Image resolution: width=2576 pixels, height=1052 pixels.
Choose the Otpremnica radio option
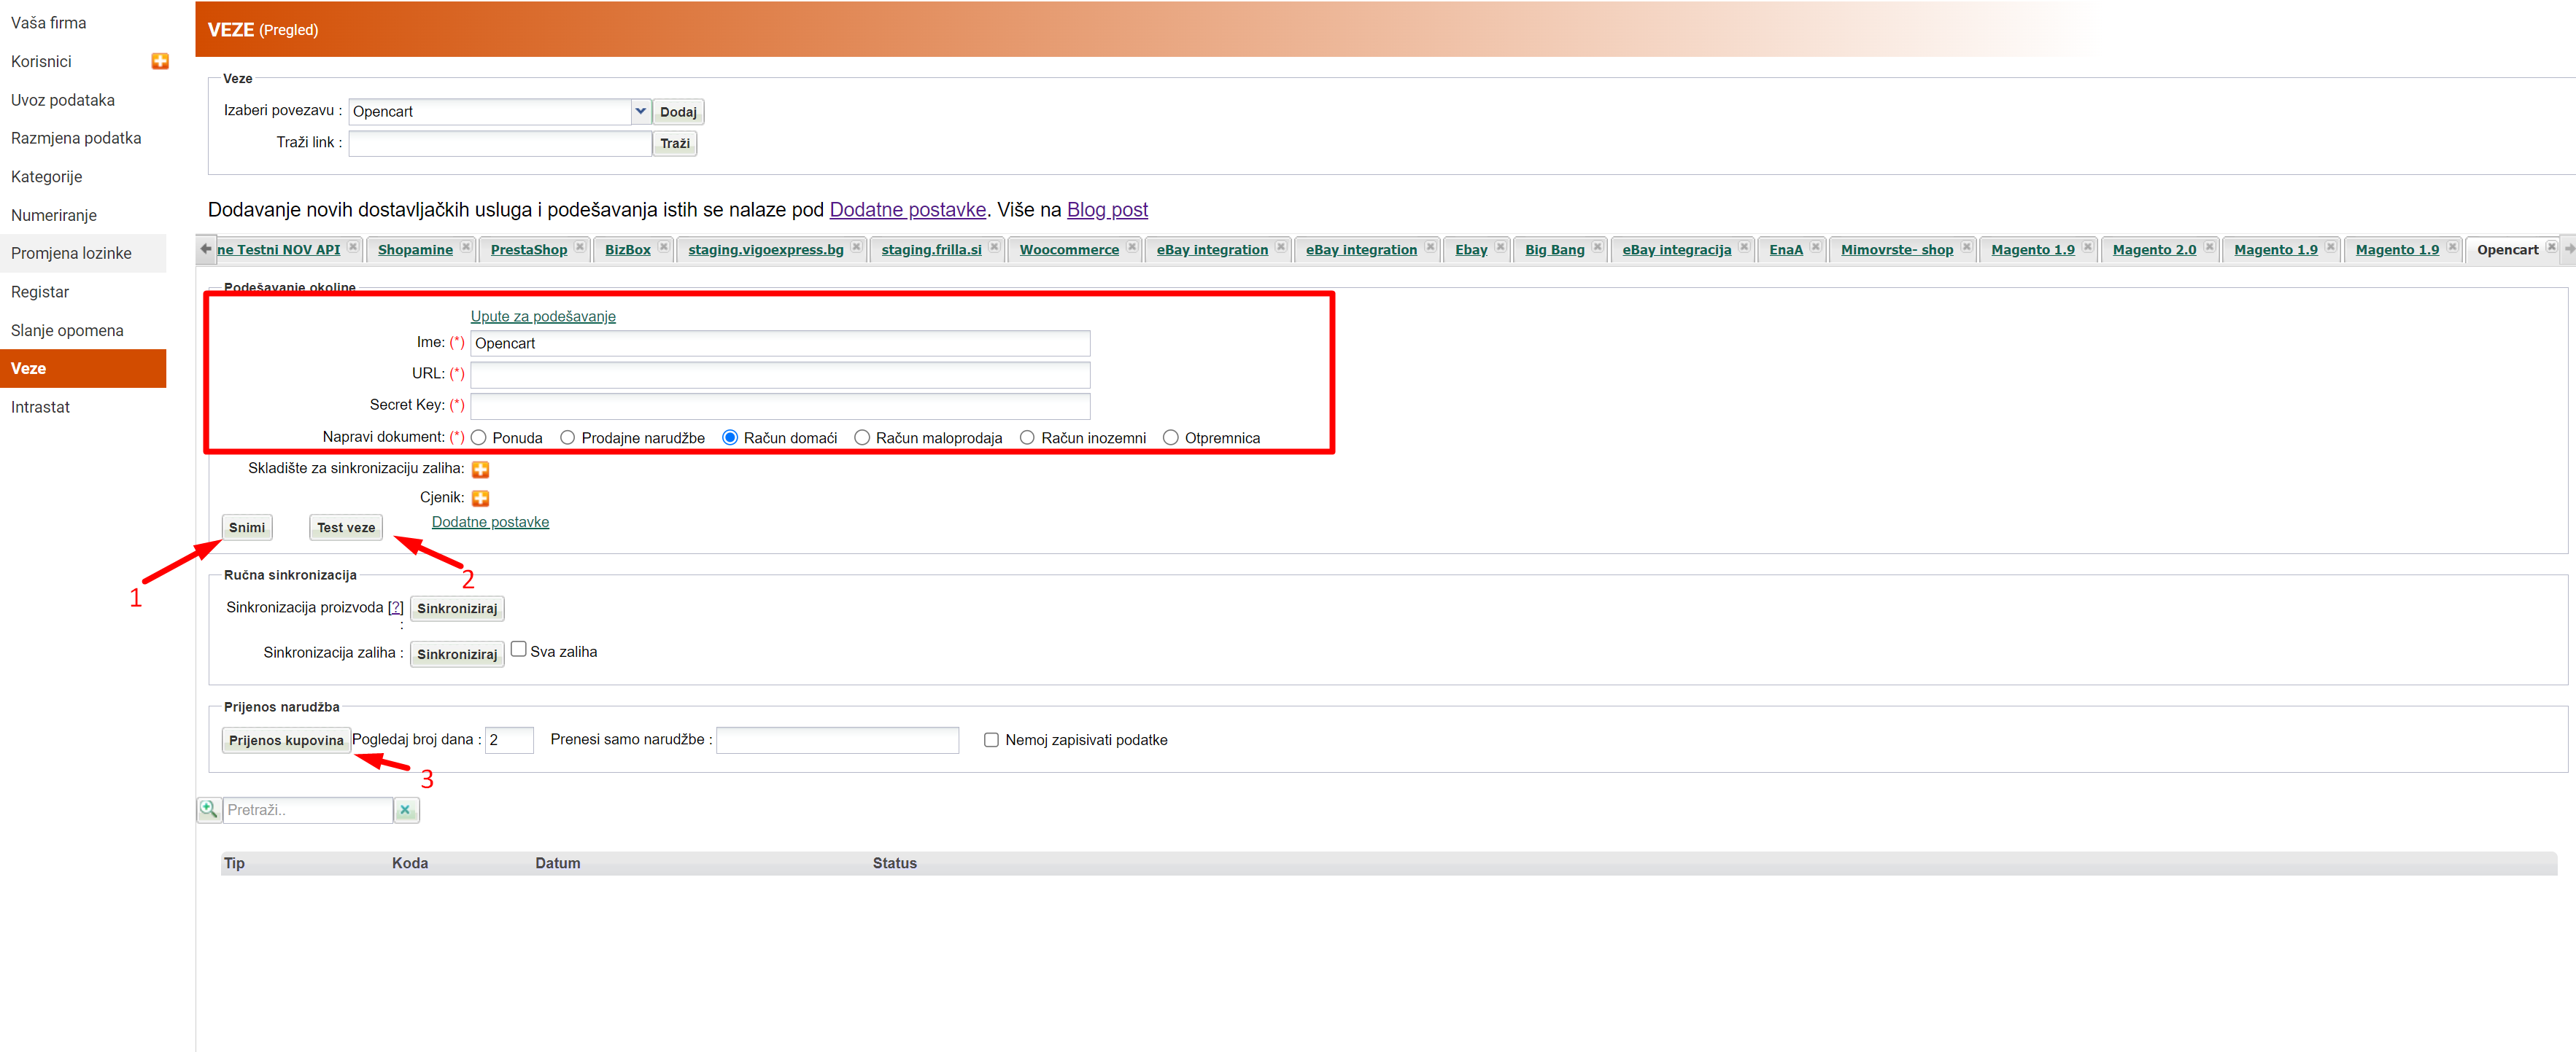pos(1170,437)
